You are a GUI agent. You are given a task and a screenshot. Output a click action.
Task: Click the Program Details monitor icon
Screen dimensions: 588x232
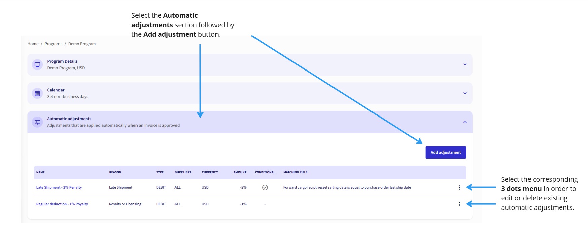coord(37,64)
